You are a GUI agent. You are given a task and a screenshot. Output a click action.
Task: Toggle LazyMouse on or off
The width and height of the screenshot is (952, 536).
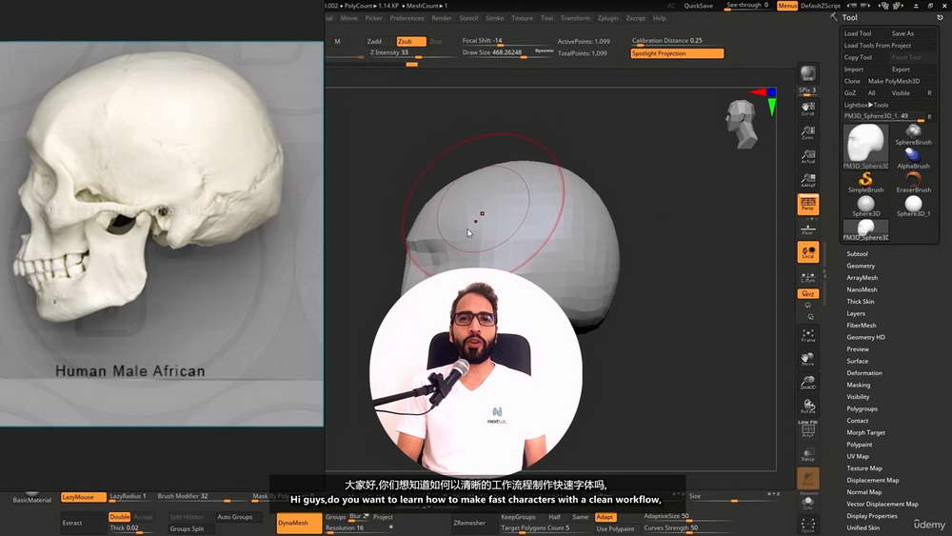point(83,497)
